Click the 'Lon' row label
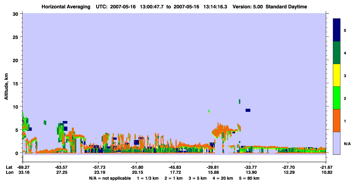 9,173
